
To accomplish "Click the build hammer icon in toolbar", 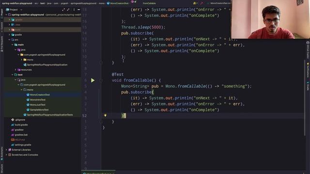I will tap(201, 3).
